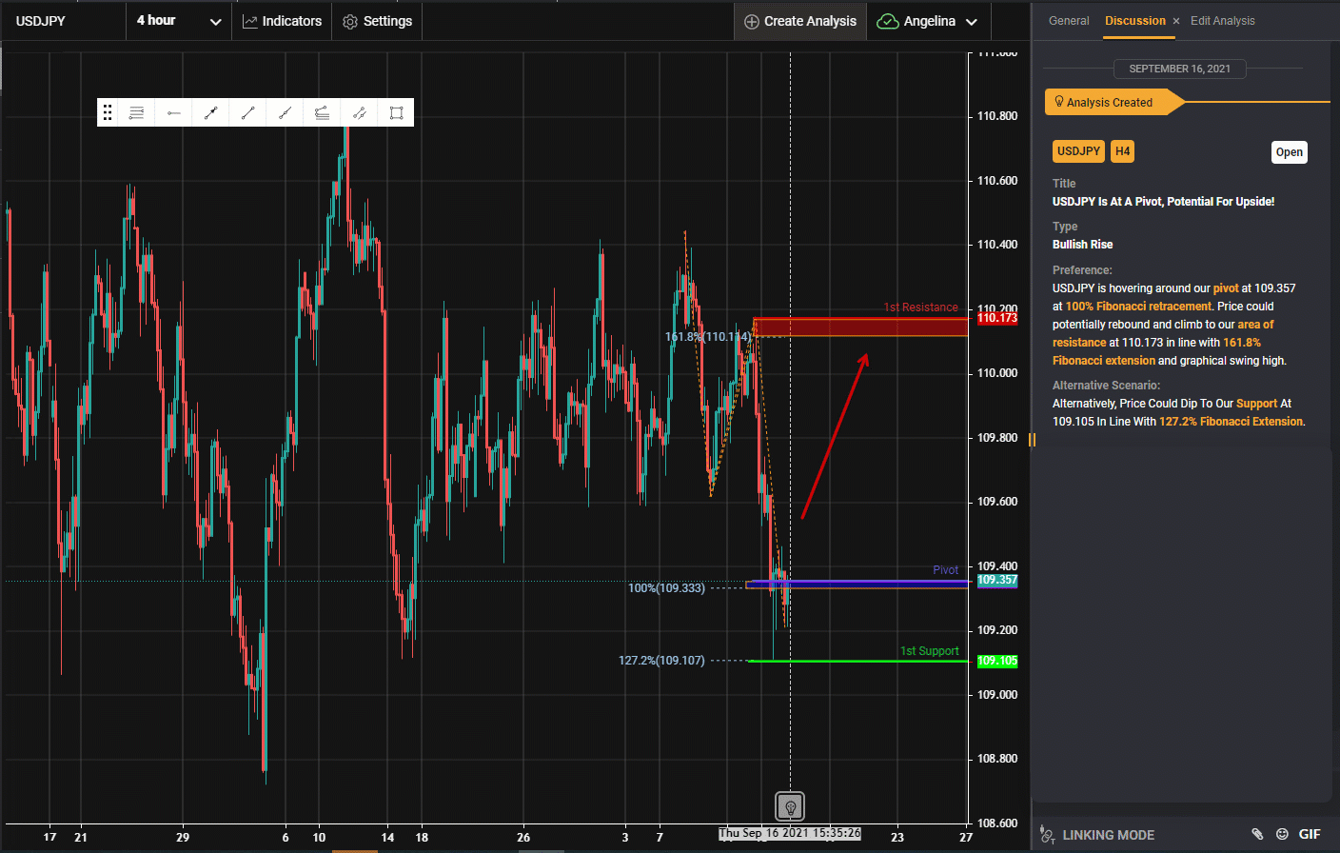Open the Indicators menu

(282, 21)
